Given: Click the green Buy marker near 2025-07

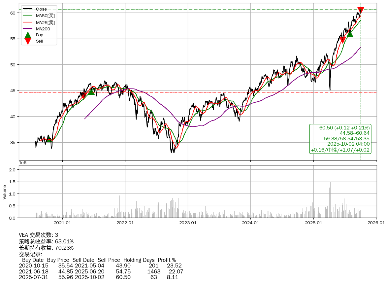Looking at the screenshot, I should [x=349, y=34].
